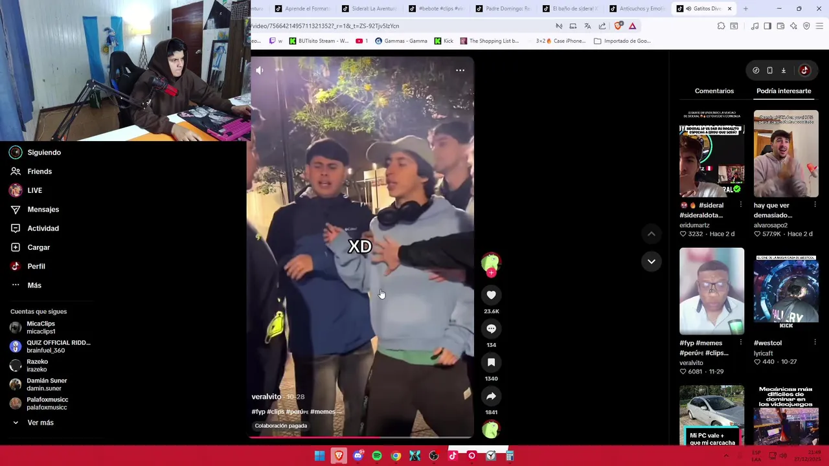This screenshot has width=829, height=466.
Task: Open the Palafoxmusicc followed account
Action: point(39,403)
